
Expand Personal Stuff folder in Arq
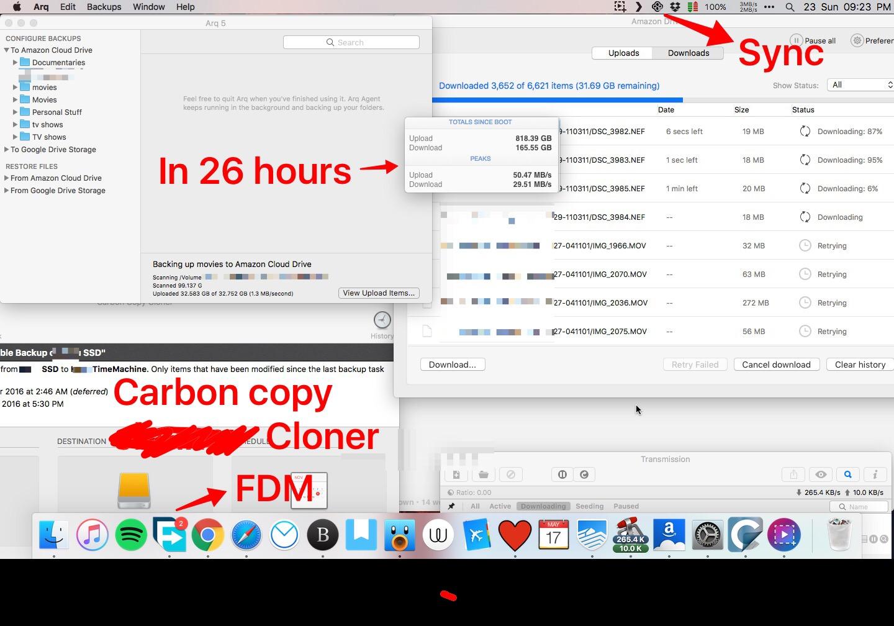(x=15, y=112)
